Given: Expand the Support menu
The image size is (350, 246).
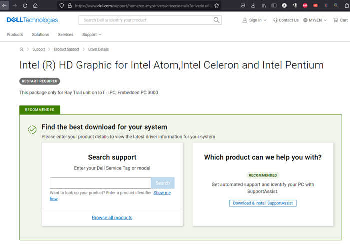Looking at the screenshot, I should [x=92, y=35].
